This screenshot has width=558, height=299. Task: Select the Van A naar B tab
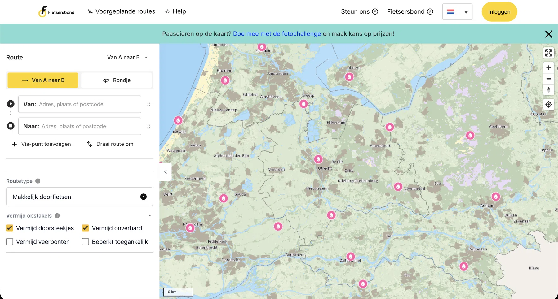43,80
